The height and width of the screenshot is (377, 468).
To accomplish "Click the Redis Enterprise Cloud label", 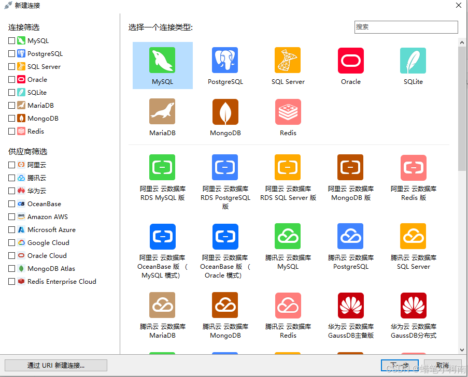I will tap(62, 282).
